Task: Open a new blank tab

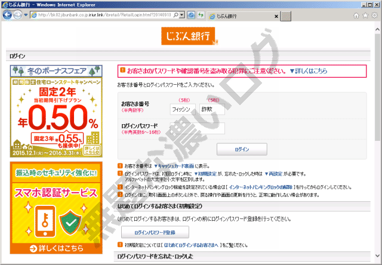Action: click(x=285, y=16)
